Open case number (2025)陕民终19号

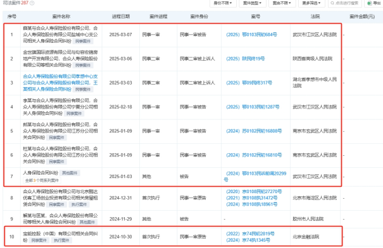point(245,59)
